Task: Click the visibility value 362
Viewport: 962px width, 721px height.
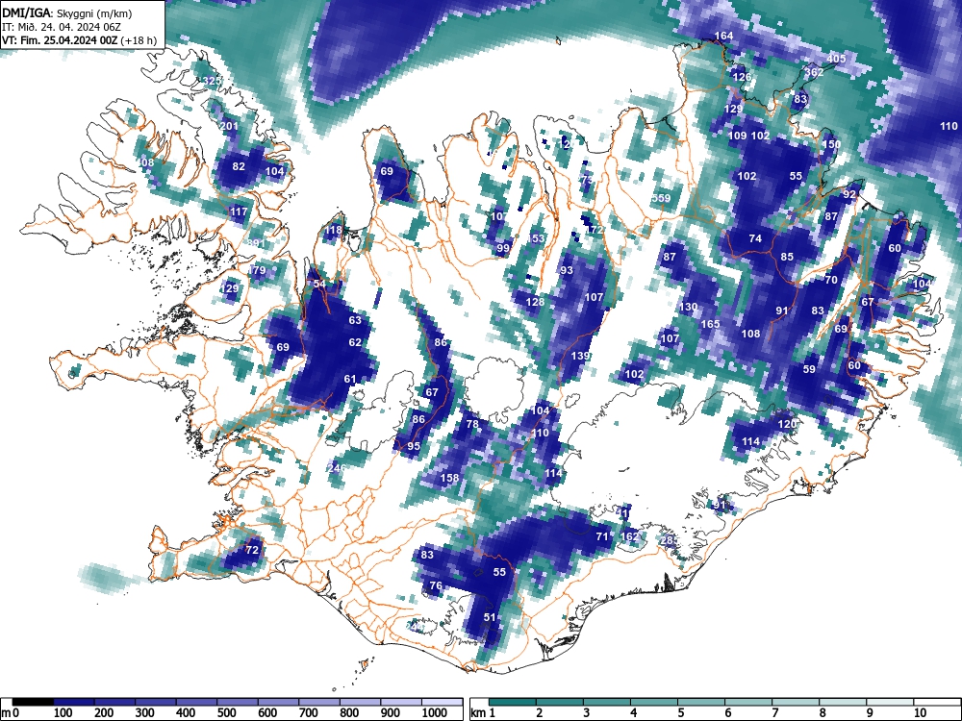Action: [814, 72]
